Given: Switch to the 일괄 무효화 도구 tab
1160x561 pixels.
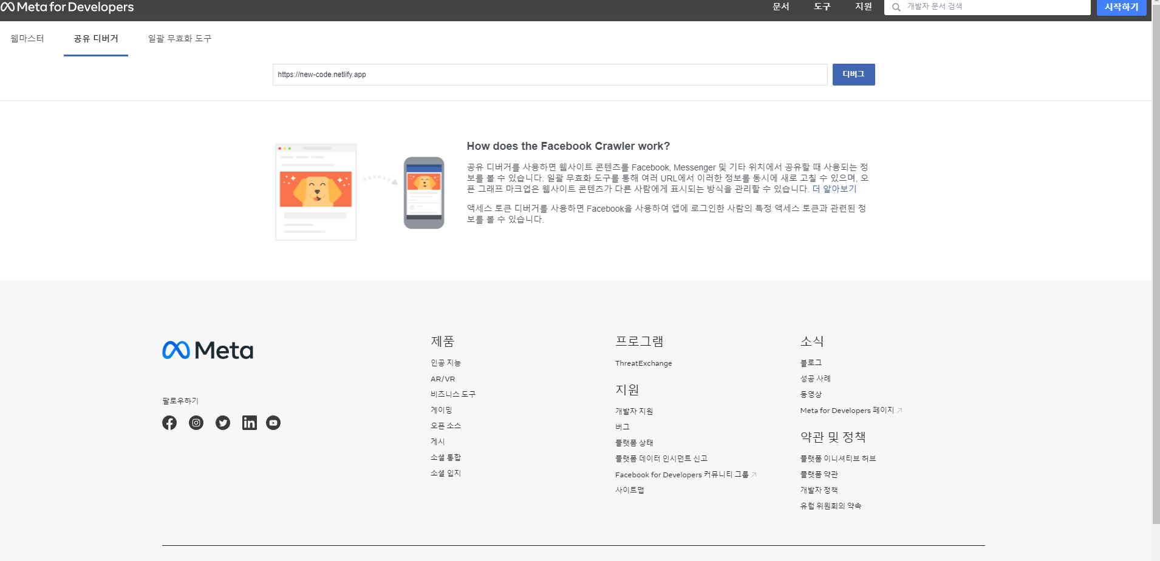Looking at the screenshot, I should point(180,38).
